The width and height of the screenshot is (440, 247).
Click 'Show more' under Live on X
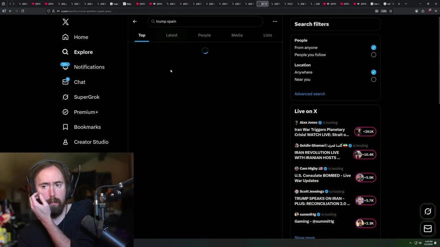305,238
